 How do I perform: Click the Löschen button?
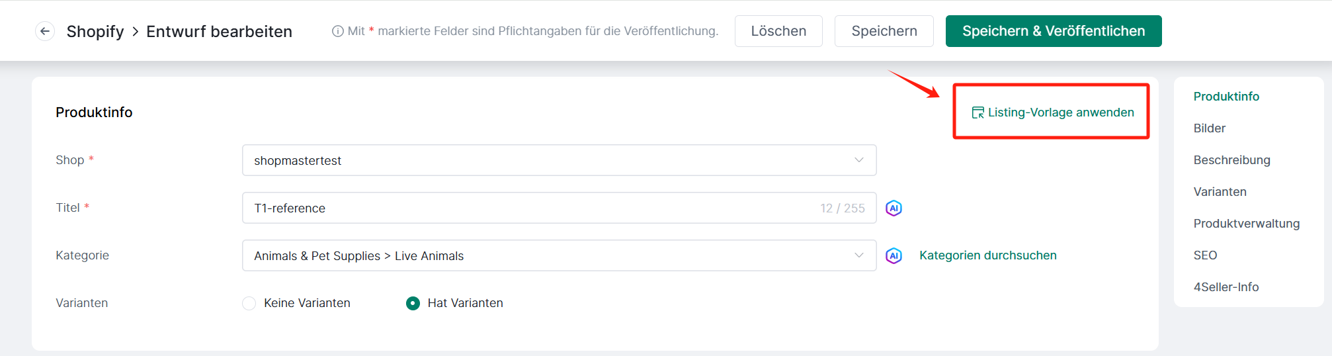(x=778, y=31)
